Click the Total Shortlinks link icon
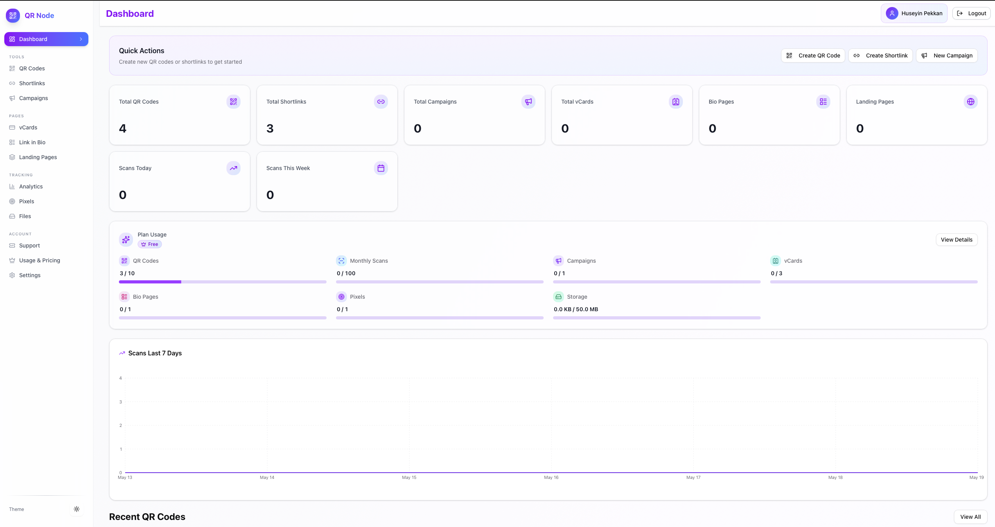Viewport: 995px width, 527px height. click(x=381, y=102)
